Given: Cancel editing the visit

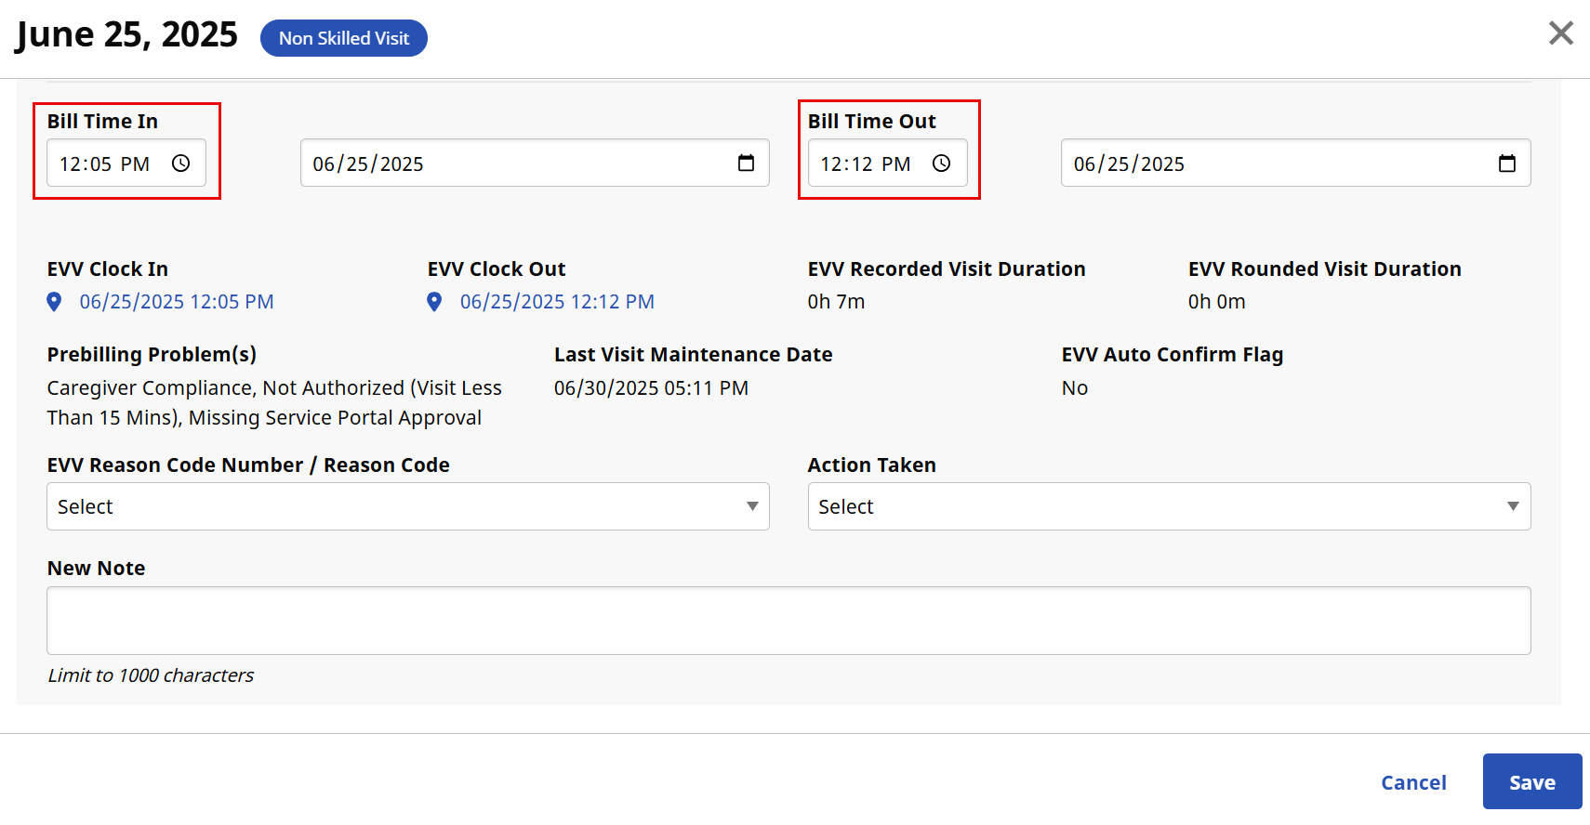Looking at the screenshot, I should tap(1412, 782).
